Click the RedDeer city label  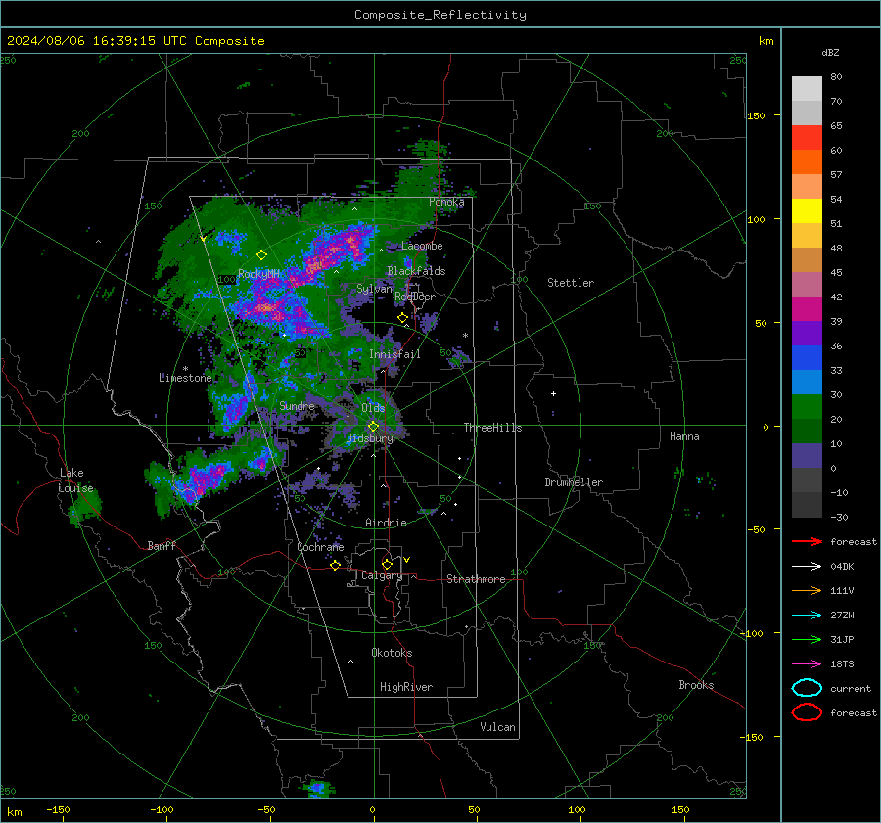415,297
